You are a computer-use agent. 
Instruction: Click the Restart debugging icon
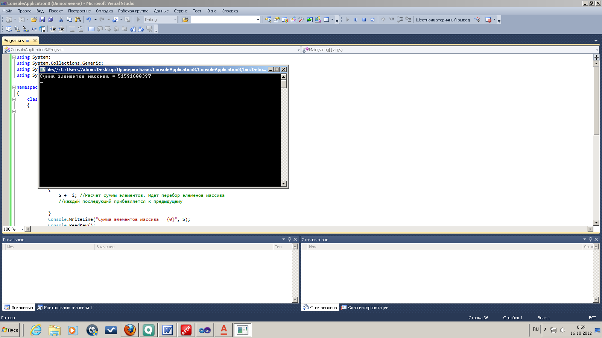(x=372, y=20)
